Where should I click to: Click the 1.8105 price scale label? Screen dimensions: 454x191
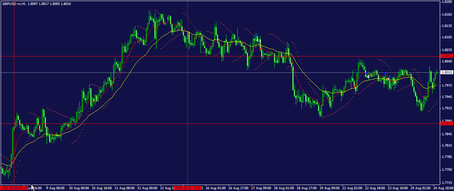coord(447,37)
